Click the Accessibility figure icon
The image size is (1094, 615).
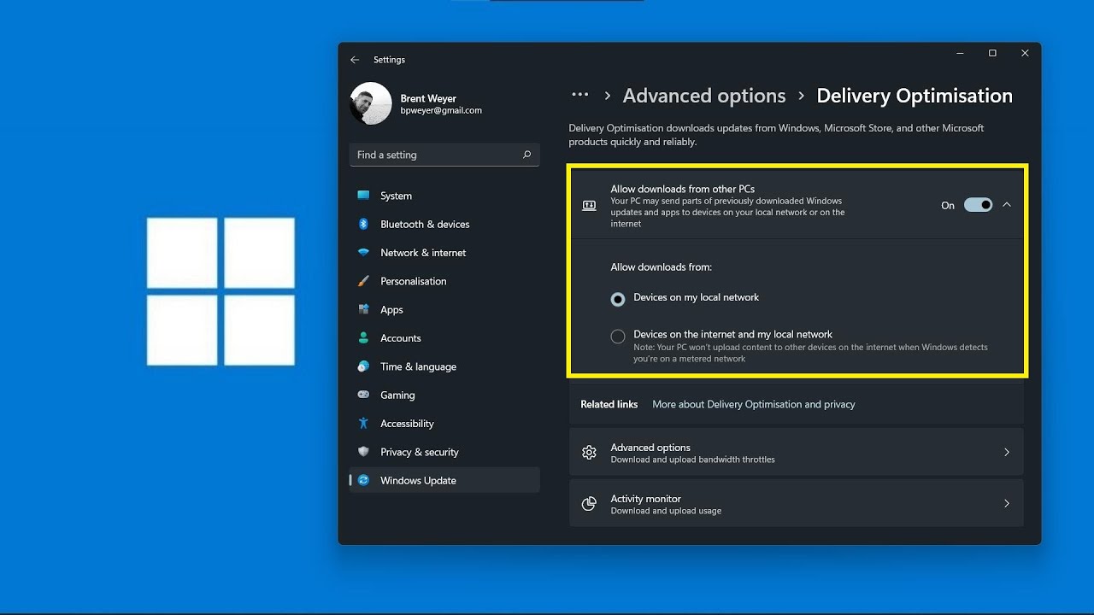pyautogui.click(x=363, y=424)
